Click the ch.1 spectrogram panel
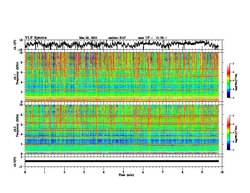This screenshot has height=193, width=250. [122, 77]
